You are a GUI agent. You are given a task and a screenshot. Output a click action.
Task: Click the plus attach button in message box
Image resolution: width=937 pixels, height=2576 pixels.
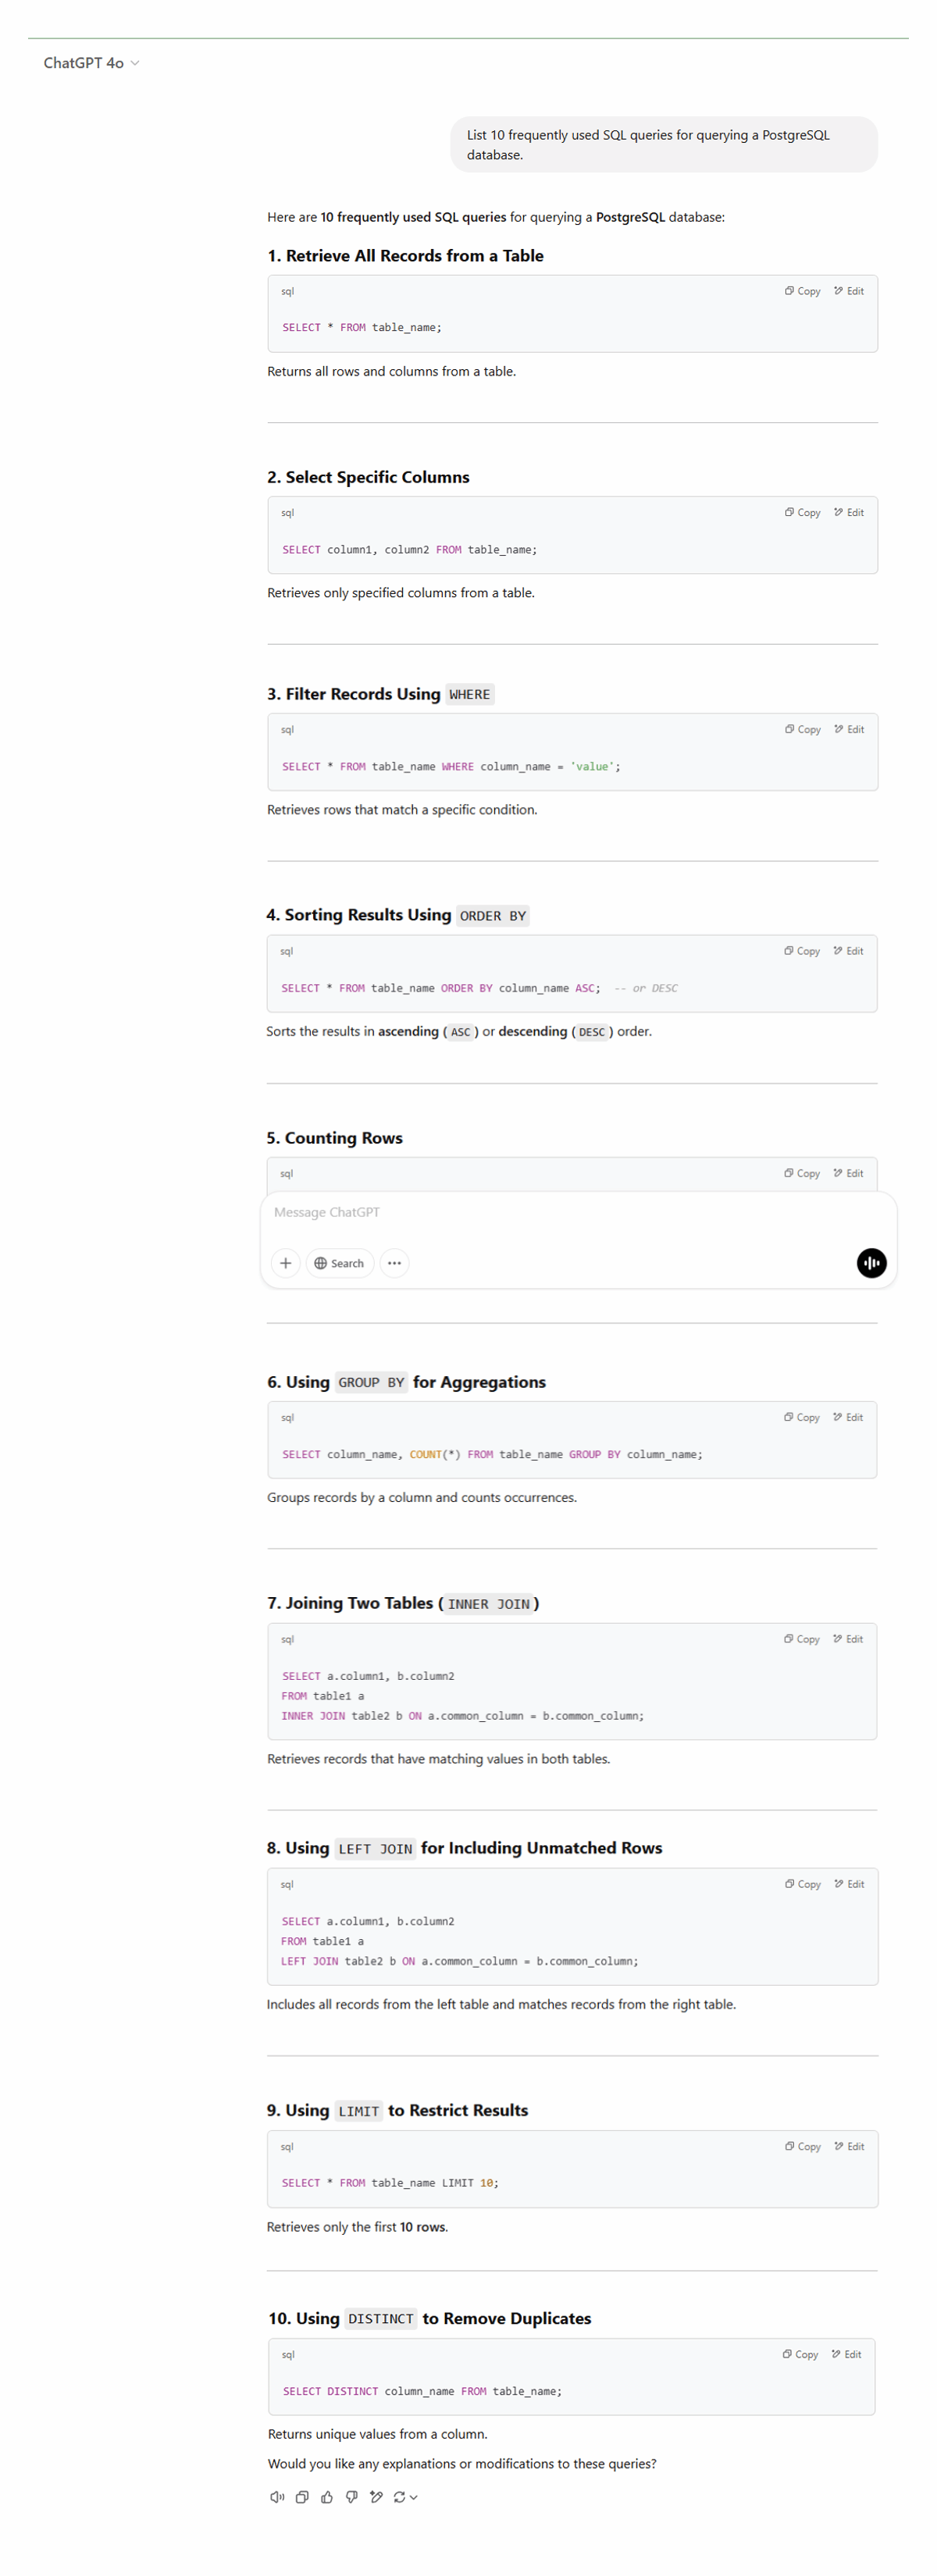tap(286, 1262)
